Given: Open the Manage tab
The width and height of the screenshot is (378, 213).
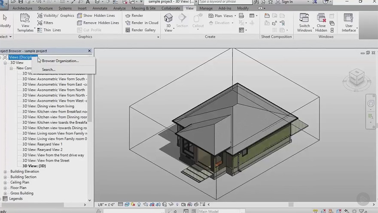Looking at the screenshot, I should (206, 8).
